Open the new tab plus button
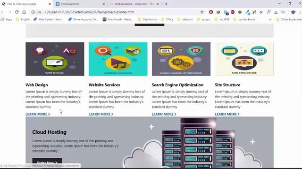The image size is (302, 169). point(166,4)
